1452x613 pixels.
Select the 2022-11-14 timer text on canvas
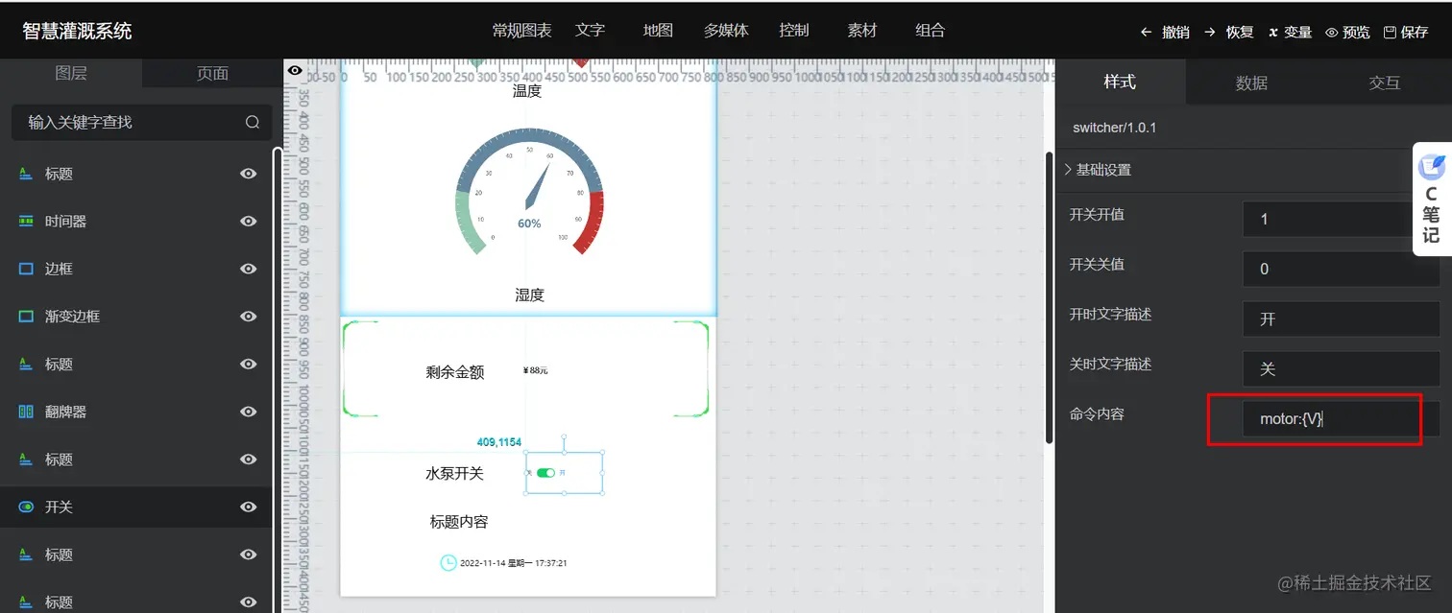tap(514, 563)
